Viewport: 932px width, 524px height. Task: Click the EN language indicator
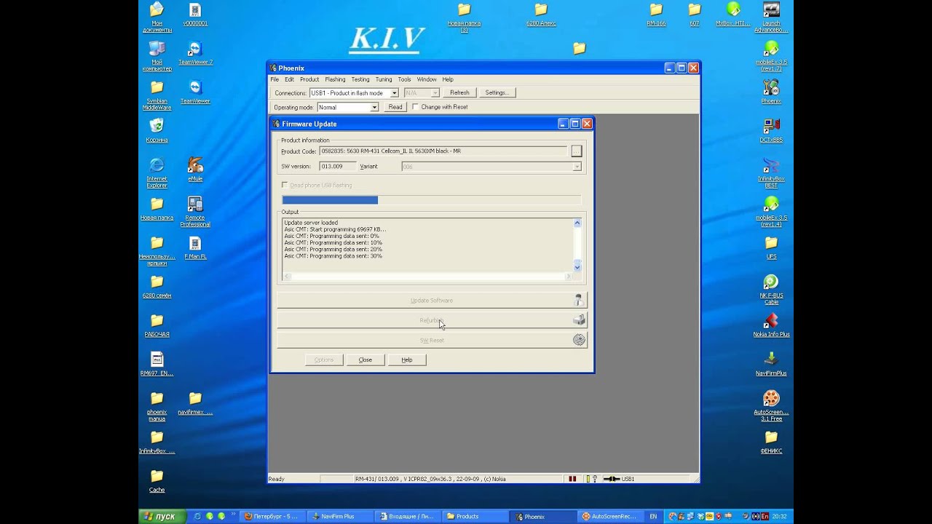(x=653, y=517)
